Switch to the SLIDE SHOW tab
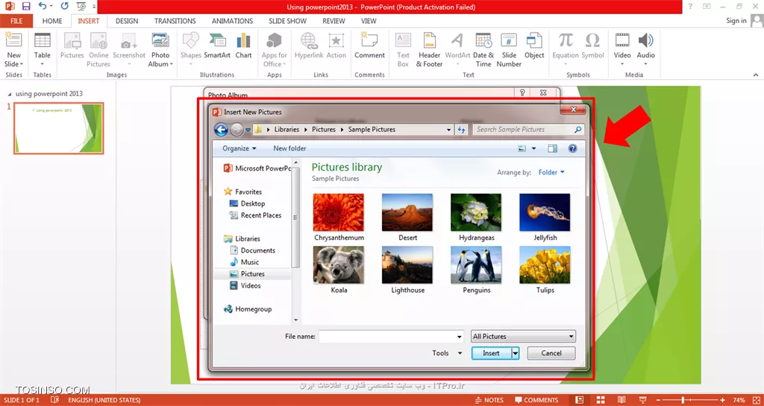The image size is (764, 406). tap(287, 21)
